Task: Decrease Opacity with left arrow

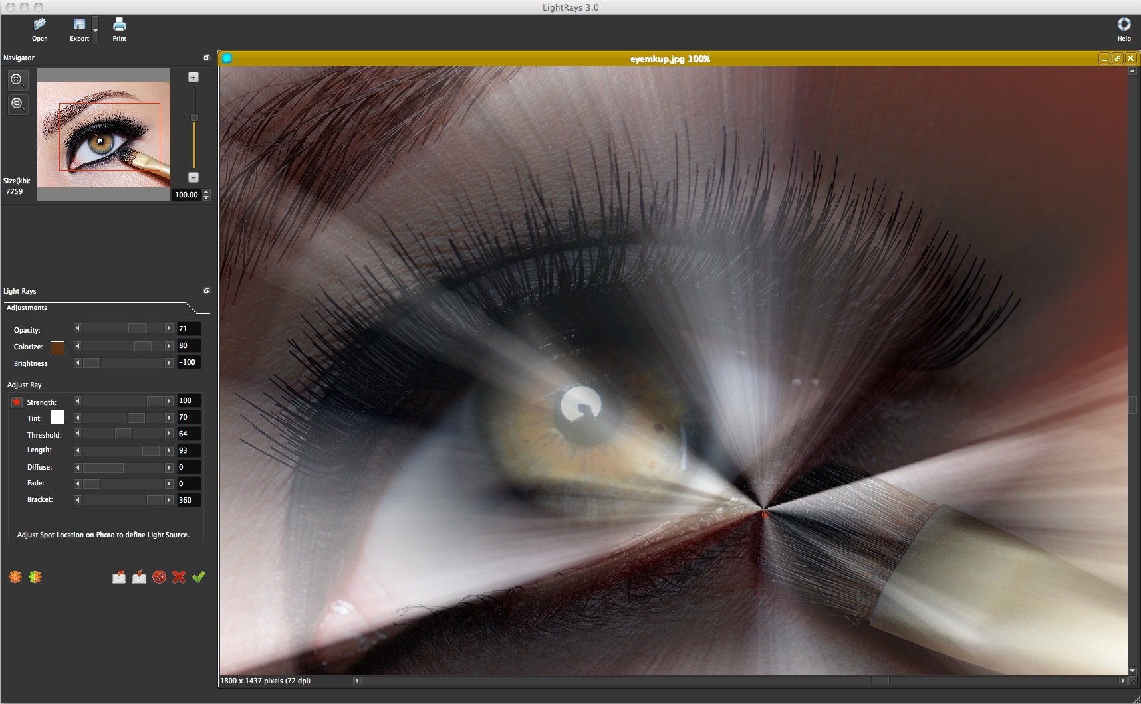Action: coord(78,328)
